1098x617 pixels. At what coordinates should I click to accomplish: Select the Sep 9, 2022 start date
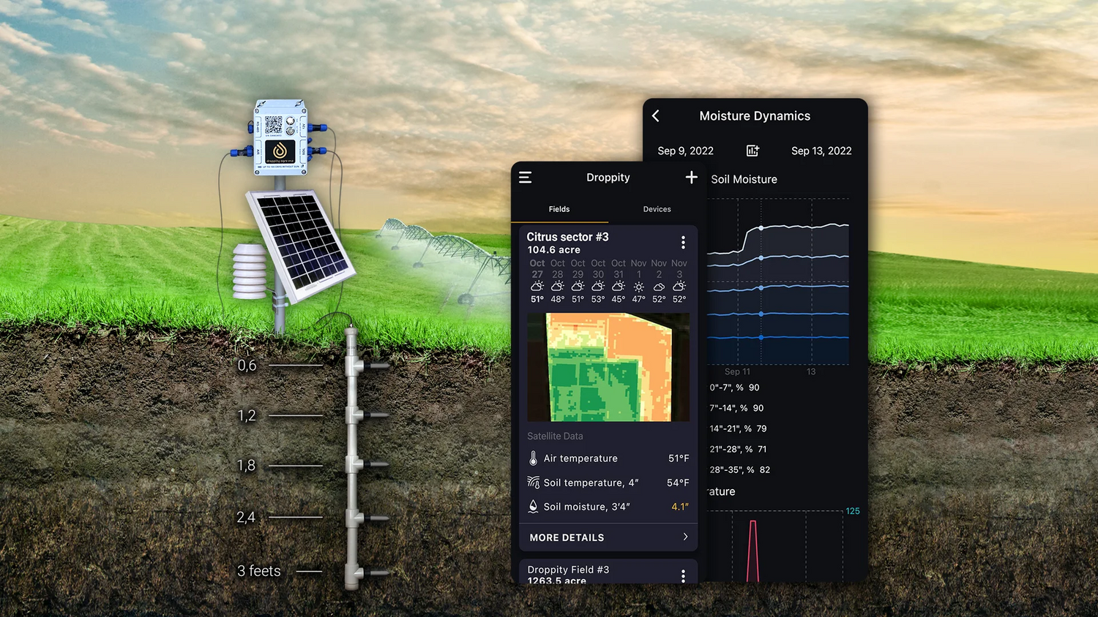685,151
